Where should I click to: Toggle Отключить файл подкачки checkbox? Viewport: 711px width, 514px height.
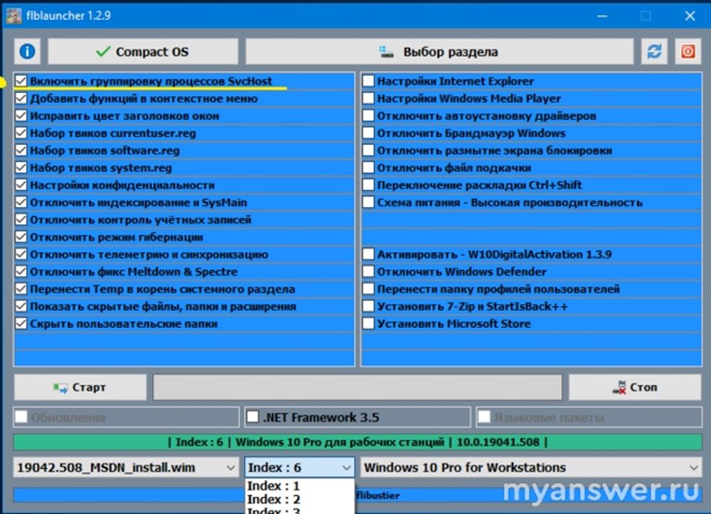click(x=368, y=168)
